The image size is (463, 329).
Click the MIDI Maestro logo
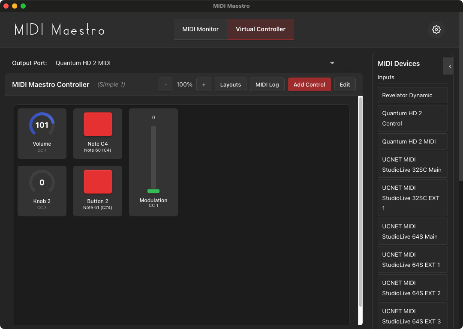(x=60, y=30)
